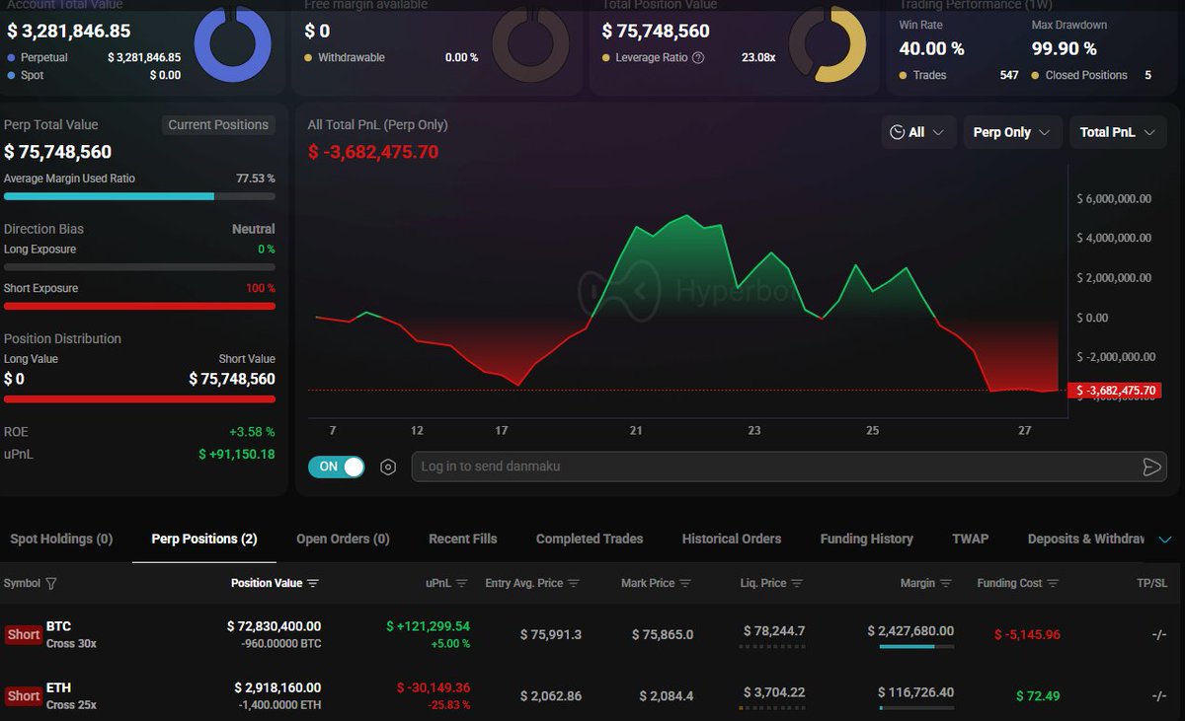Image resolution: width=1185 pixels, height=721 pixels.
Task: Click ETH mark price $2,084.4
Action: 667,696
